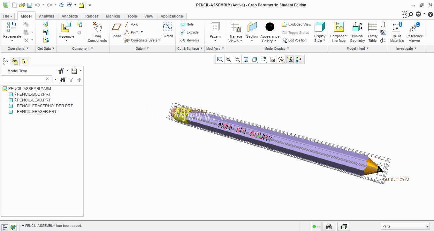Open the Appearance Gallery color sphere
This screenshot has height=231, width=434.
(270, 27)
